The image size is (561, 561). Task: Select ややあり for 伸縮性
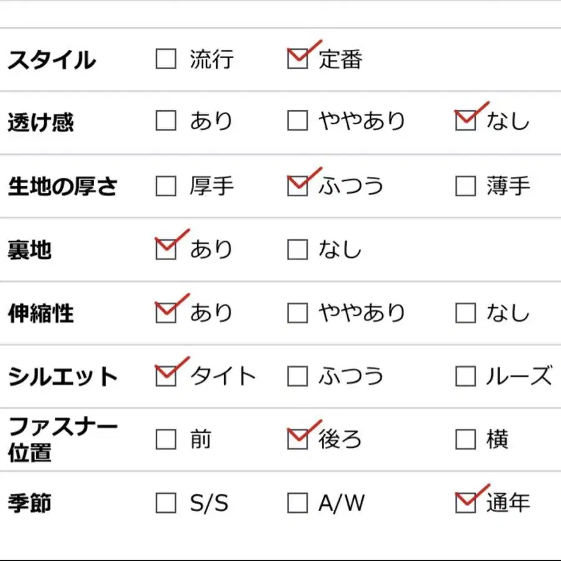coord(297,312)
